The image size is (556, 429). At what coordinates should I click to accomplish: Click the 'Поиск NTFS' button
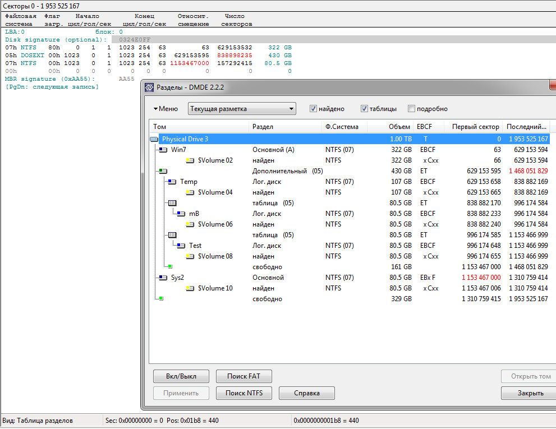tap(244, 393)
